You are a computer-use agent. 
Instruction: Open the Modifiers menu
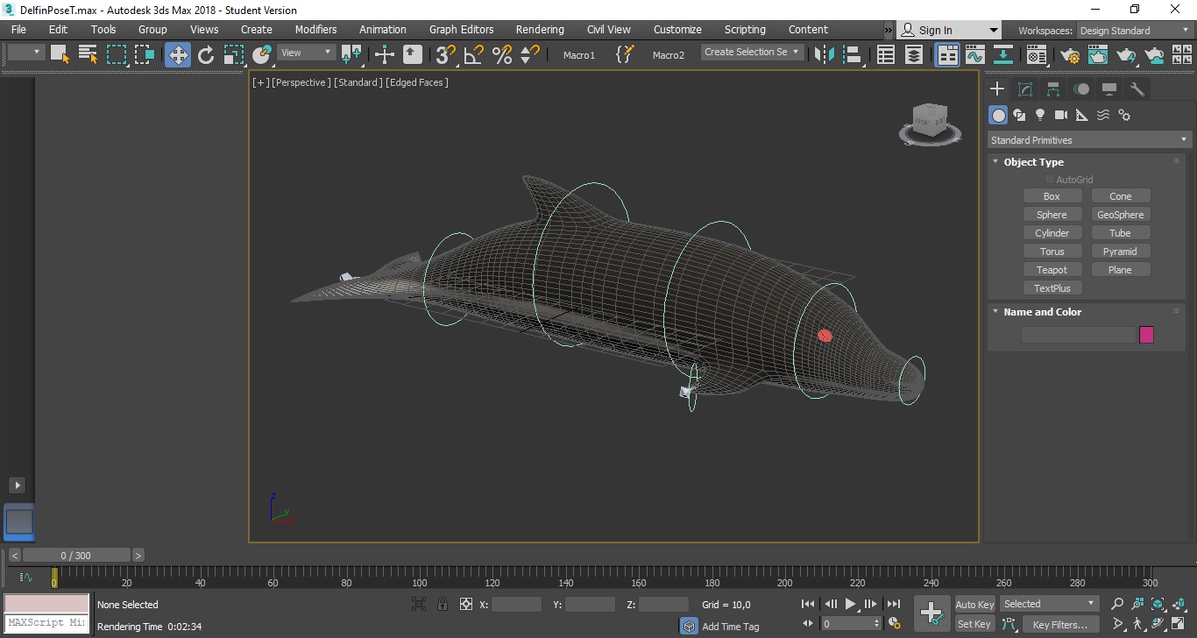click(x=315, y=29)
